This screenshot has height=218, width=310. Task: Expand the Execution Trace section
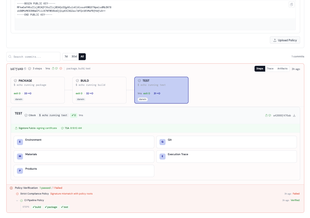coord(226,157)
